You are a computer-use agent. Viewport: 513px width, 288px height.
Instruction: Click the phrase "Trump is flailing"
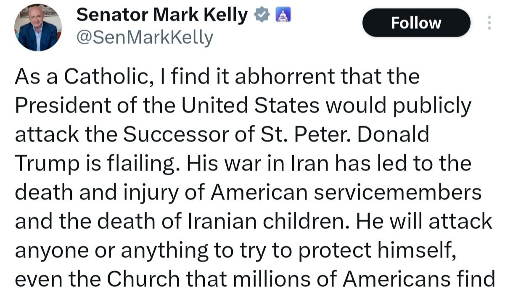[94, 164]
